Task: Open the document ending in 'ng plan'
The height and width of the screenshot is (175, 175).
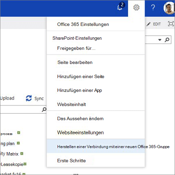Action: pos(8,144)
